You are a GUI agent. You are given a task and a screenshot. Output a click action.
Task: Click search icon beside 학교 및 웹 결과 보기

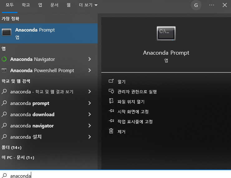4,91
